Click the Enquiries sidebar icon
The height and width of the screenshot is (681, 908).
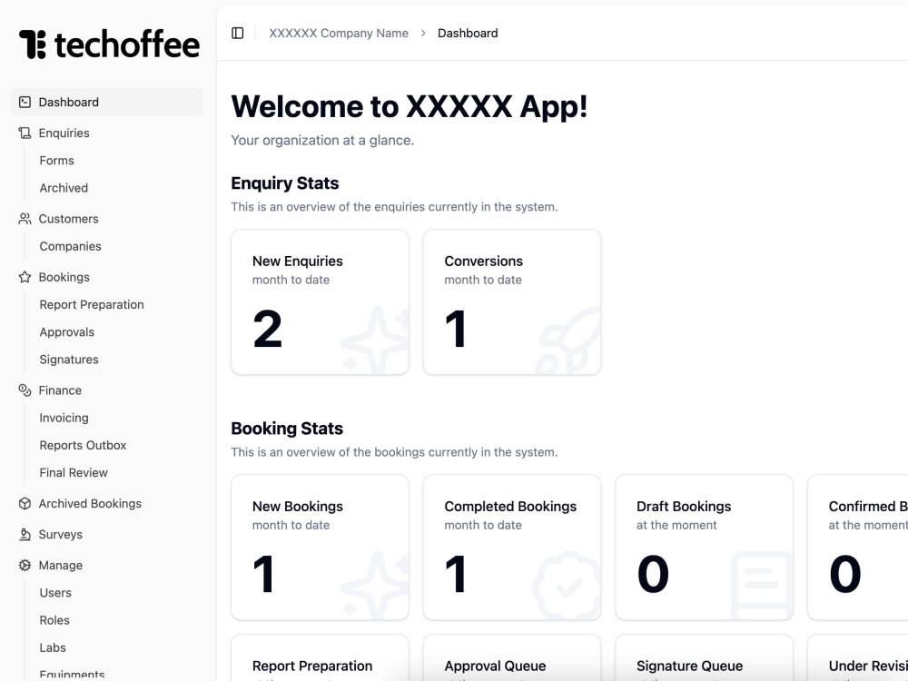(x=25, y=133)
